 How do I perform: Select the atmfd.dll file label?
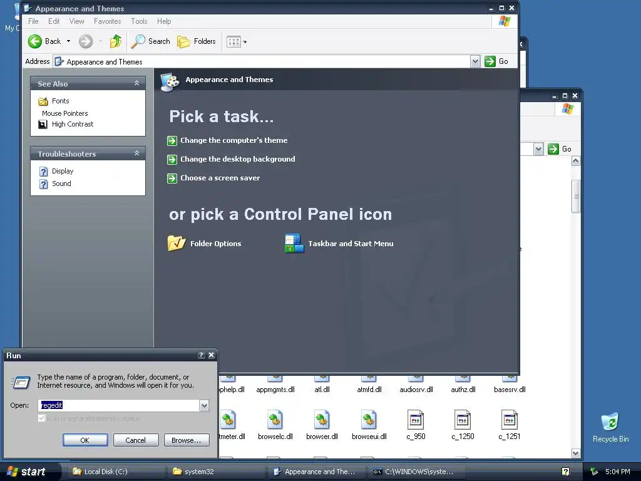369,390
